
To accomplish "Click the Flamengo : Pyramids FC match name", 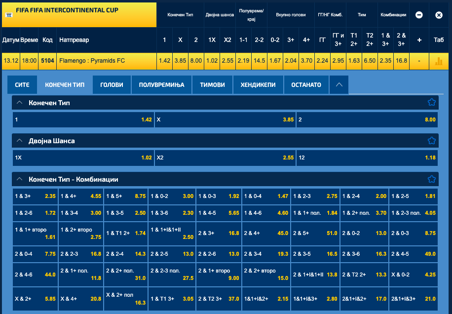I will (92, 61).
